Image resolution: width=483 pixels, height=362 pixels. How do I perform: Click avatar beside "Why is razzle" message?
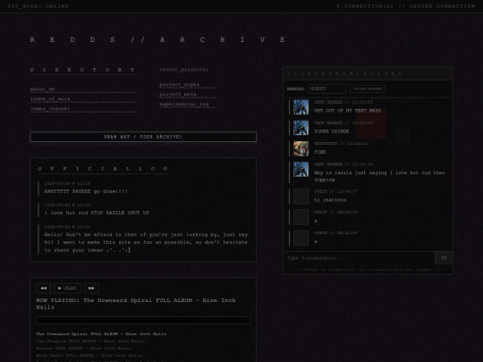pos(301,169)
